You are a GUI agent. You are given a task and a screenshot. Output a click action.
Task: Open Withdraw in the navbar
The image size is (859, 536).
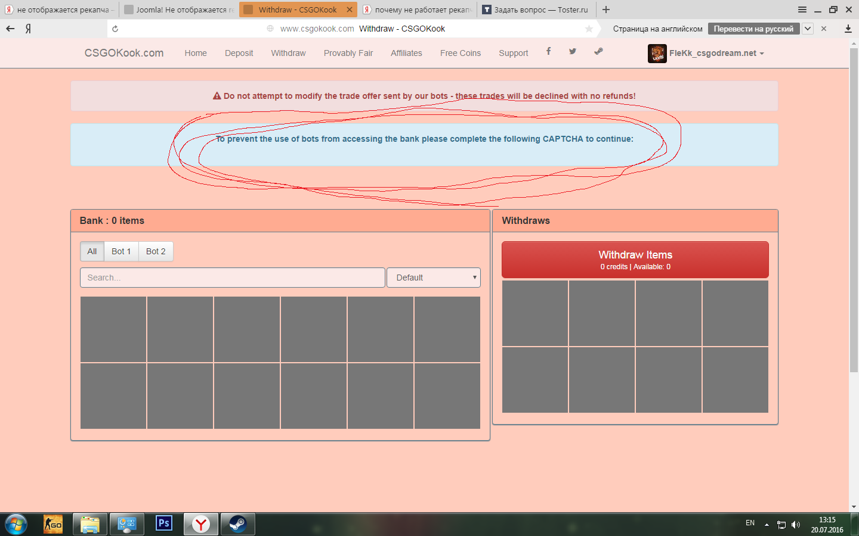[x=288, y=53]
